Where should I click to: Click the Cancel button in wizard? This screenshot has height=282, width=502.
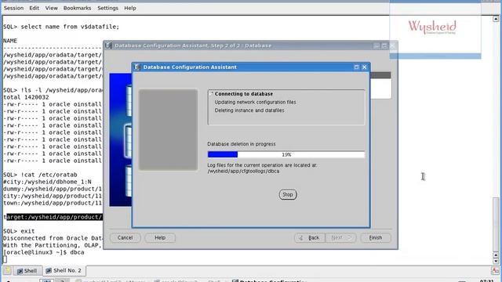[125, 237]
